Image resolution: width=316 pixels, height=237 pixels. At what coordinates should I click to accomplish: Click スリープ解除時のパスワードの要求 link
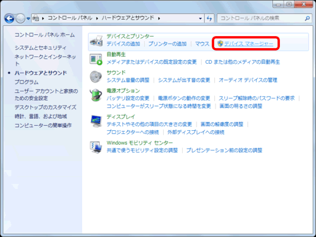click(257, 98)
